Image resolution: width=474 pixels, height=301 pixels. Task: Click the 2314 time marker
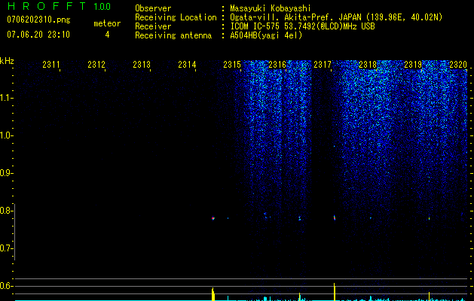pos(187,65)
